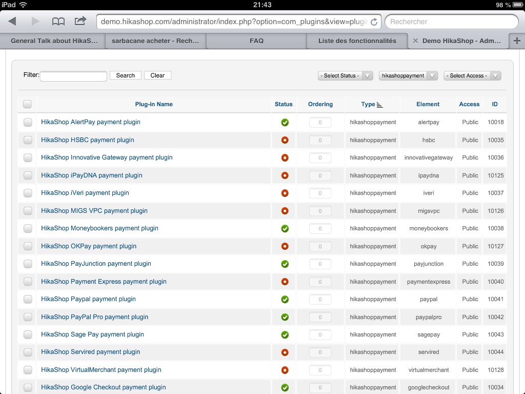
Task: Toggle the status icon of the iPayDNA plugin
Action: point(285,175)
